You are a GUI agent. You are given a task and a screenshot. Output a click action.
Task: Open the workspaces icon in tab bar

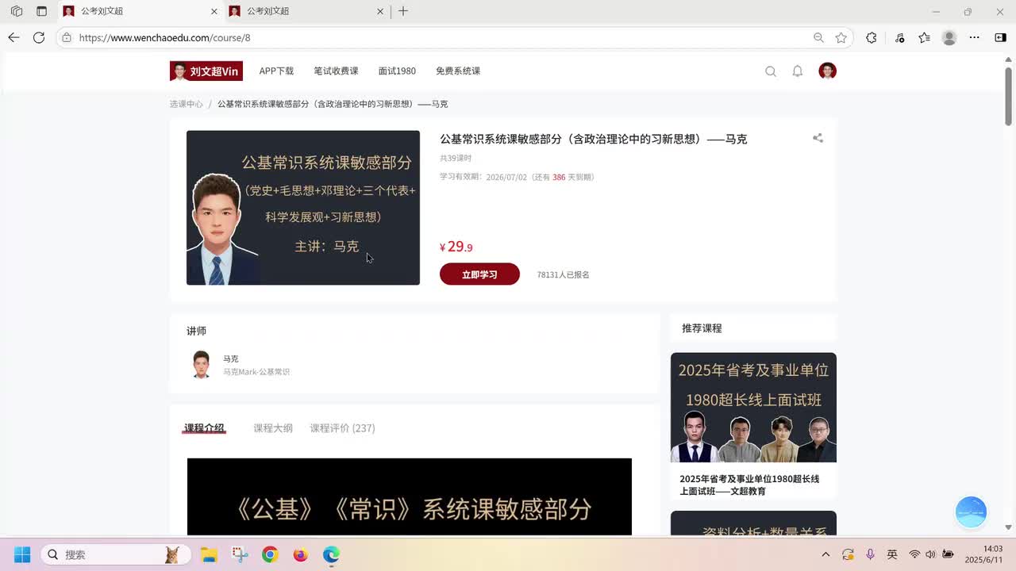17,11
